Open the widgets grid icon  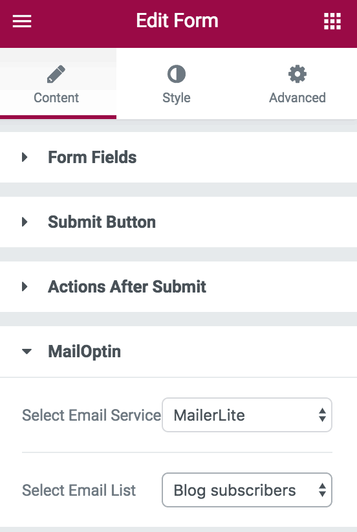332,21
